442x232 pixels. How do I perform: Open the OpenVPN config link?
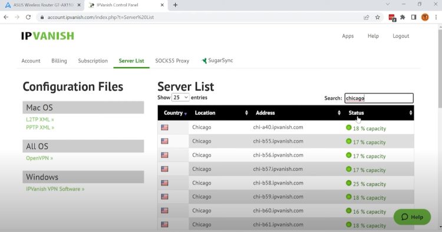pos(39,158)
